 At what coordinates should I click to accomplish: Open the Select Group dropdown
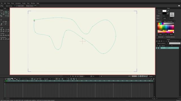[10, 6]
